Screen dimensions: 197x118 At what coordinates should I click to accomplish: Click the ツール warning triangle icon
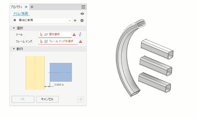74,35
